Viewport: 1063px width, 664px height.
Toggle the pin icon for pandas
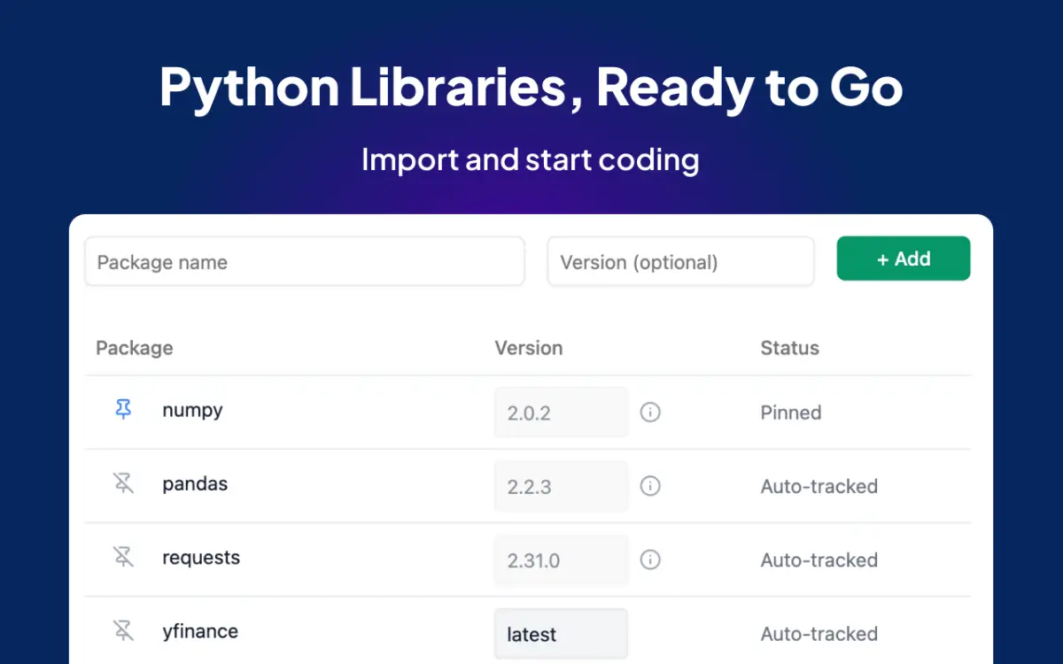tap(123, 483)
